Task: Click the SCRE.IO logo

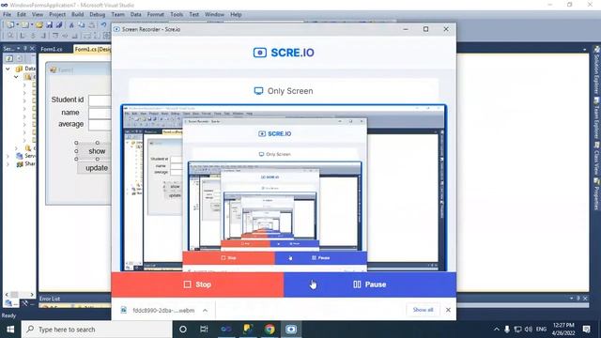Action: tap(284, 53)
